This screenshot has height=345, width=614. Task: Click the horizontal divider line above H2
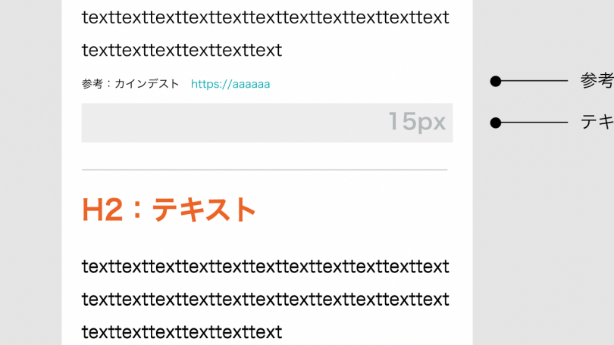(x=265, y=170)
